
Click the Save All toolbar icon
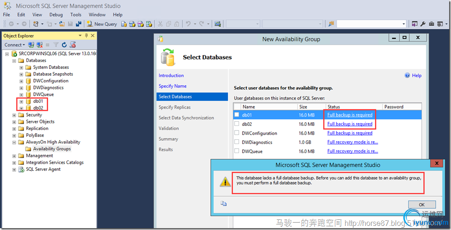(x=79, y=24)
